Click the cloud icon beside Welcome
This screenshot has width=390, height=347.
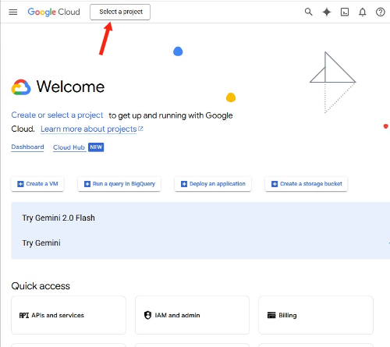coord(21,87)
